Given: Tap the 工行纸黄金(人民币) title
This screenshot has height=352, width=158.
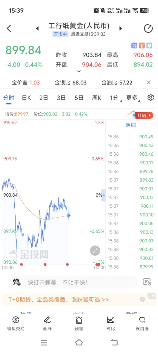Looking at the screenshot, I should [79, 26].
